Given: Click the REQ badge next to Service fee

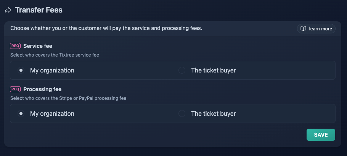Looking at the screenshot, I should 15,46.
